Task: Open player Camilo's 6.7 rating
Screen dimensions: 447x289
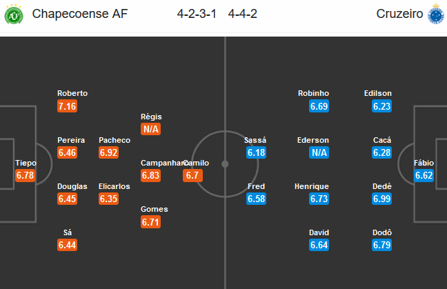Action: pyautogui.click(x=192, y=175)
